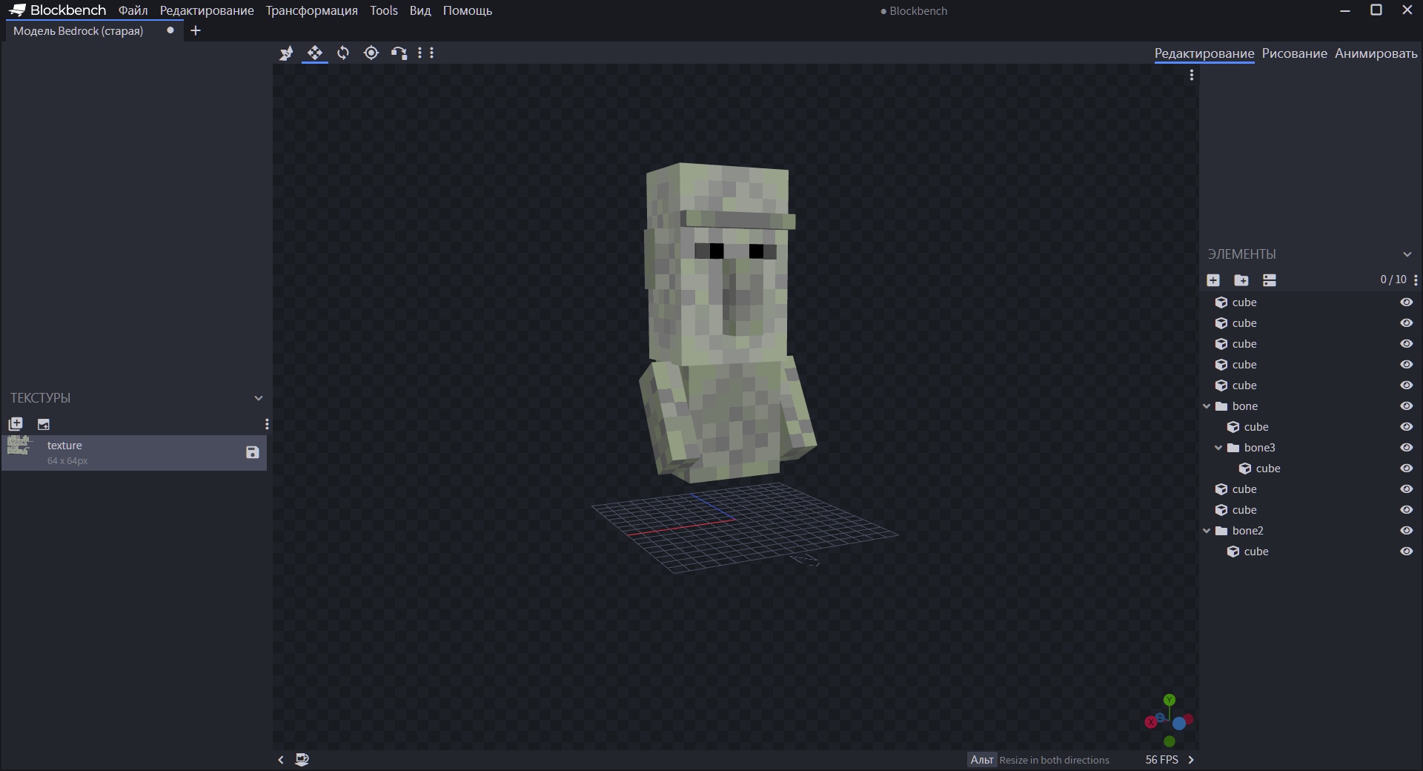
Task: Collapse the bone3 group
Action: coord(1219,448)
